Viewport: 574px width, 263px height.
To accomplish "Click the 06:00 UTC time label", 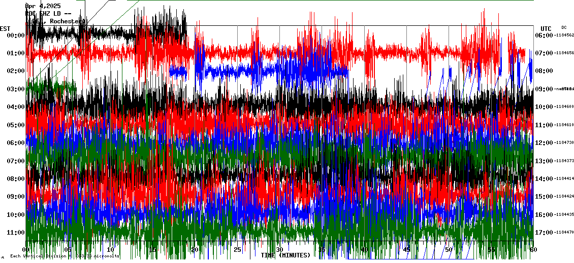I will (544, 35).
